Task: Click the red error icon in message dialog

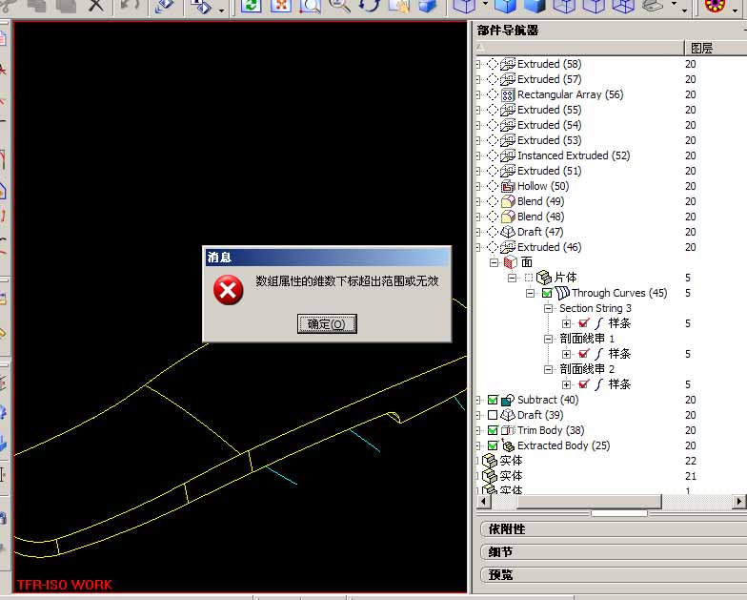Action: pos(229,290)
